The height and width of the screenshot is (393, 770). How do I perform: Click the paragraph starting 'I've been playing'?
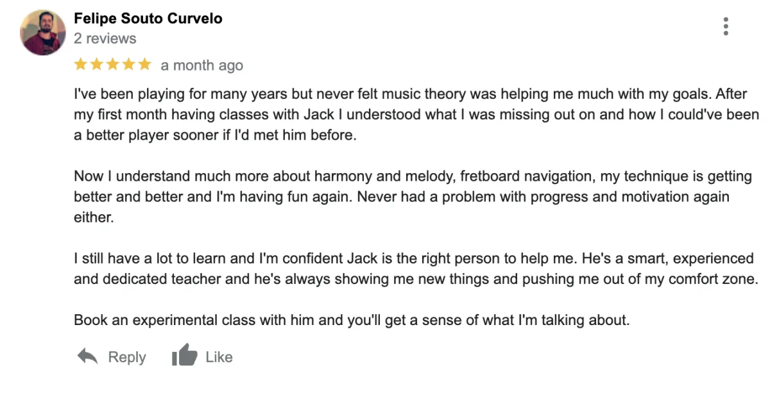click(416, 115)
